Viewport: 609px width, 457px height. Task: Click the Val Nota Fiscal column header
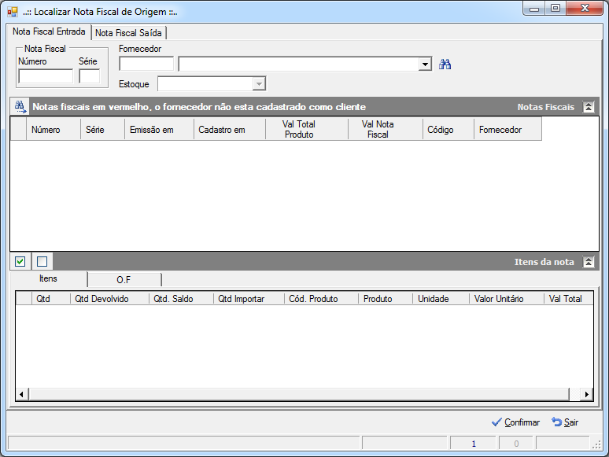386,130
